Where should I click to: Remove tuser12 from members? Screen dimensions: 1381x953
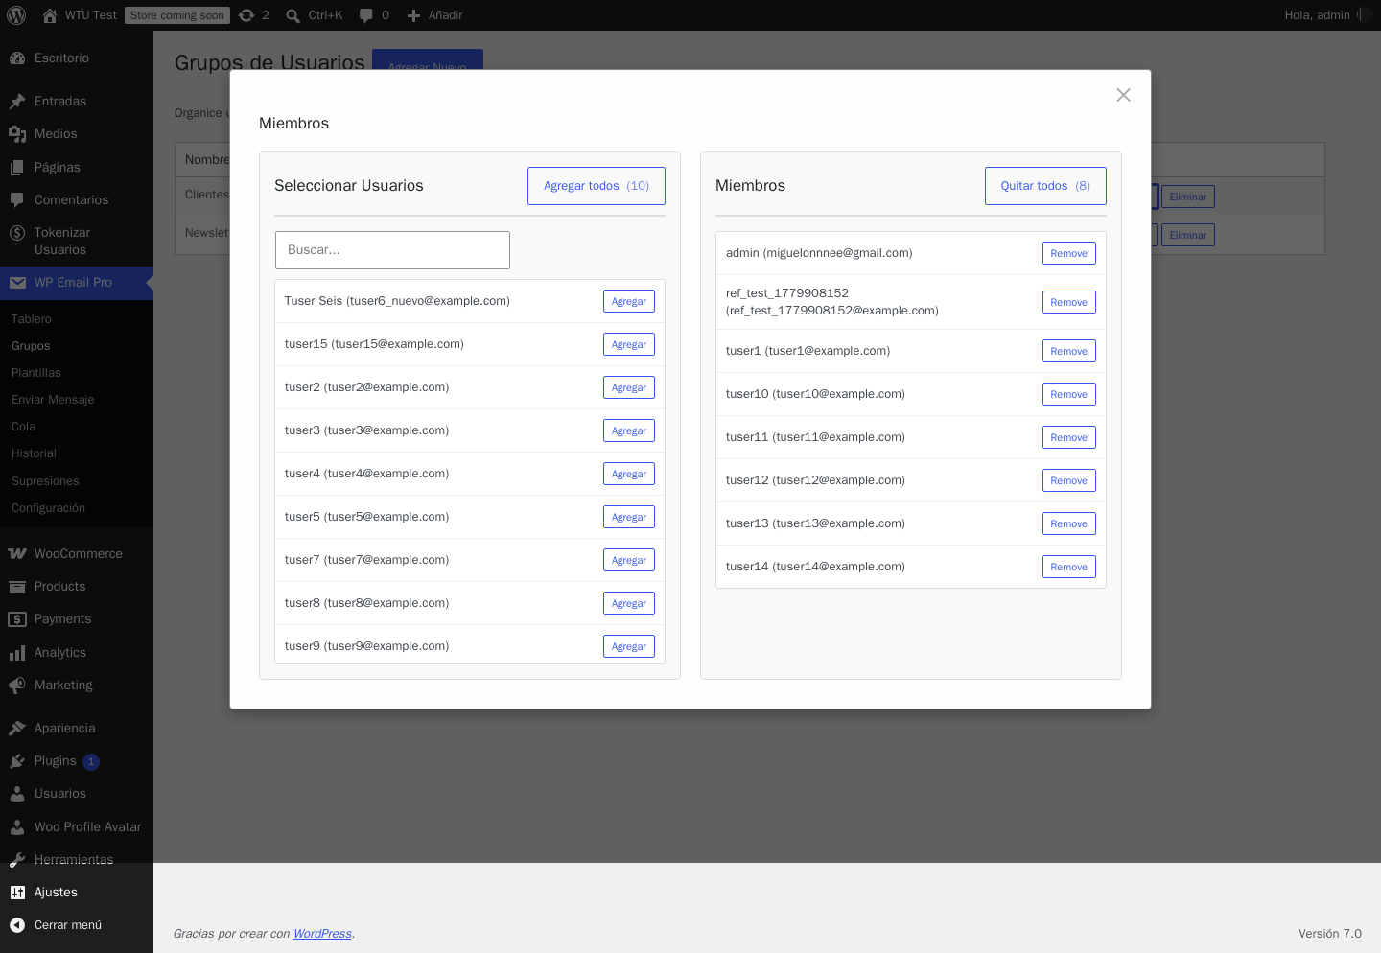[x=1069, y=480]
